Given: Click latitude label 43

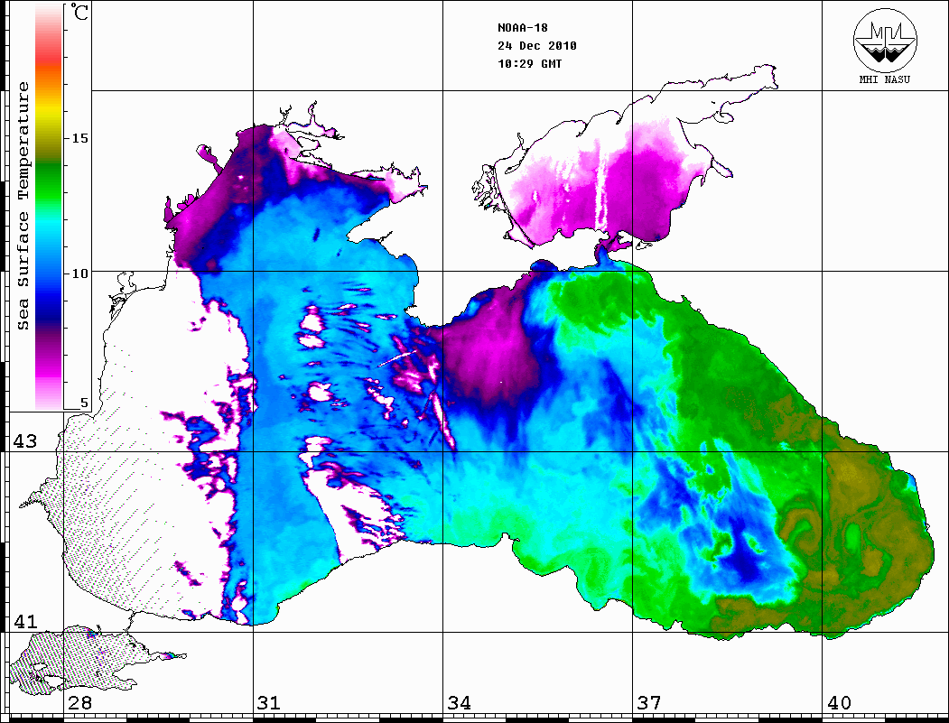Looking at the screenshot, I should 24,441.
